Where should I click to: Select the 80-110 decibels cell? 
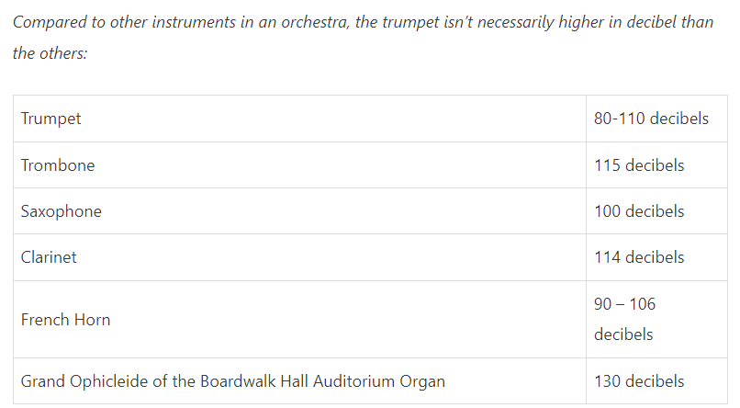pyautogui.click(x=656, y=119)
